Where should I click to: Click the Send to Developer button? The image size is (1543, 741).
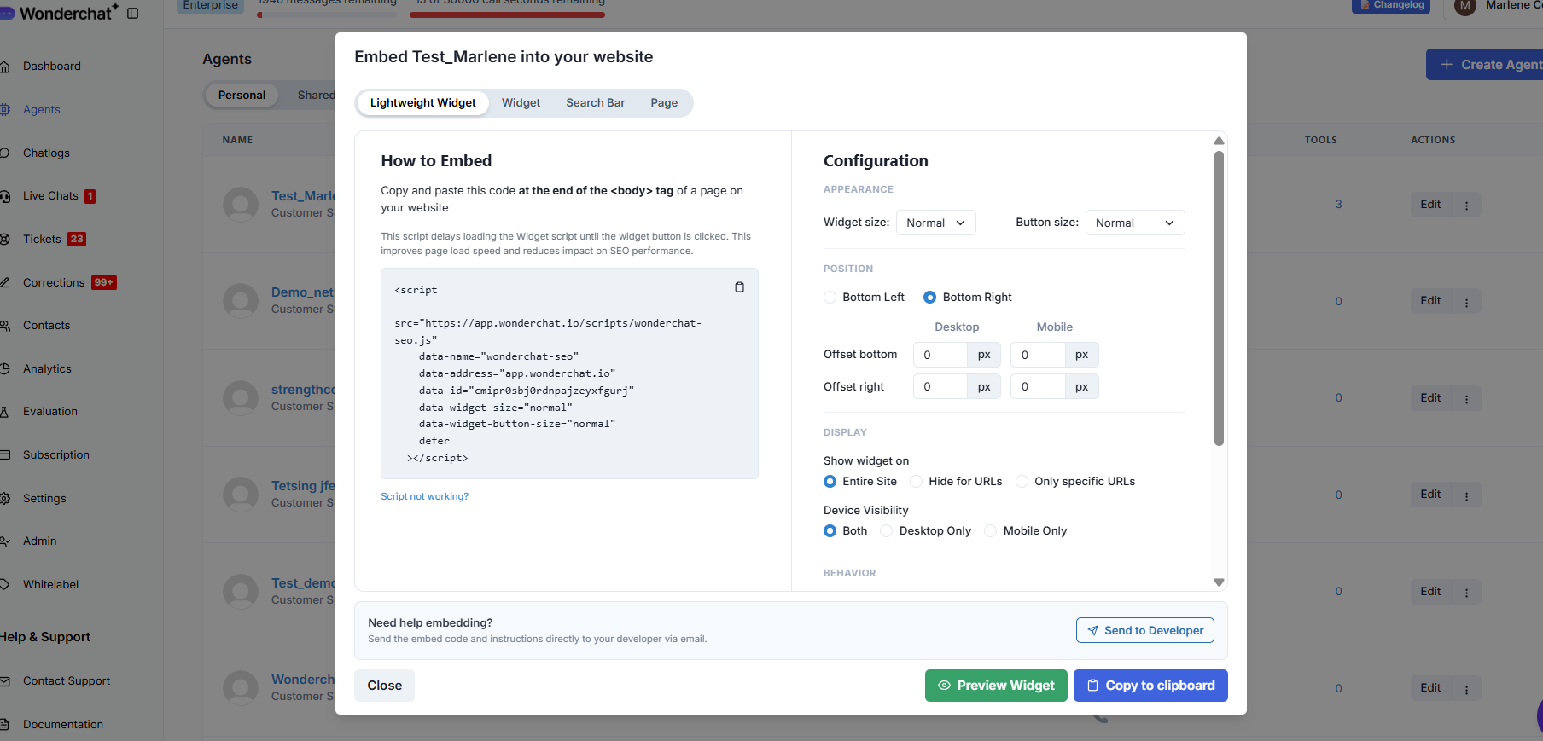click(1144, 631)
